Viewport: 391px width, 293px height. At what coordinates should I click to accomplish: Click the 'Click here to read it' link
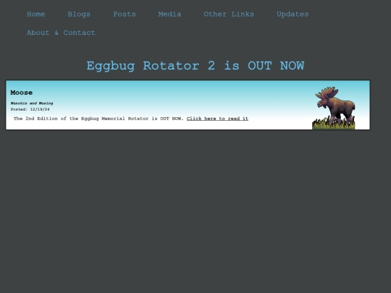tap(217, 119)
